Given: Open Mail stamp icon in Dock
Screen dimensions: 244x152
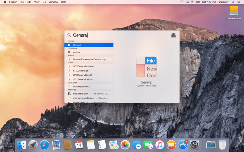Looking at the screenshot, I should click(x=56, y=145).
